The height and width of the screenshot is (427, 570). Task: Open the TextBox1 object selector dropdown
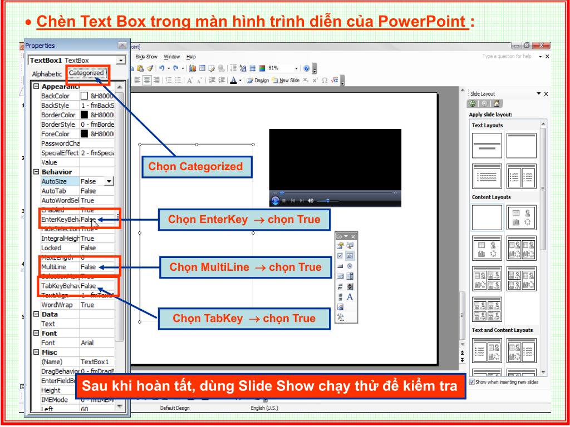(x=121, y=60)
